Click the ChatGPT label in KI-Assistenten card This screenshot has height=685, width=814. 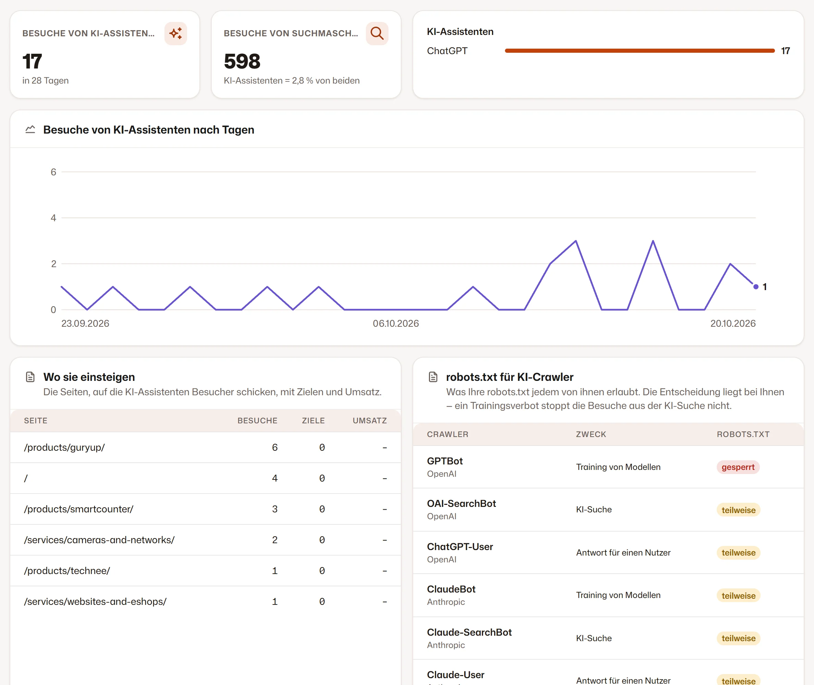447,51
